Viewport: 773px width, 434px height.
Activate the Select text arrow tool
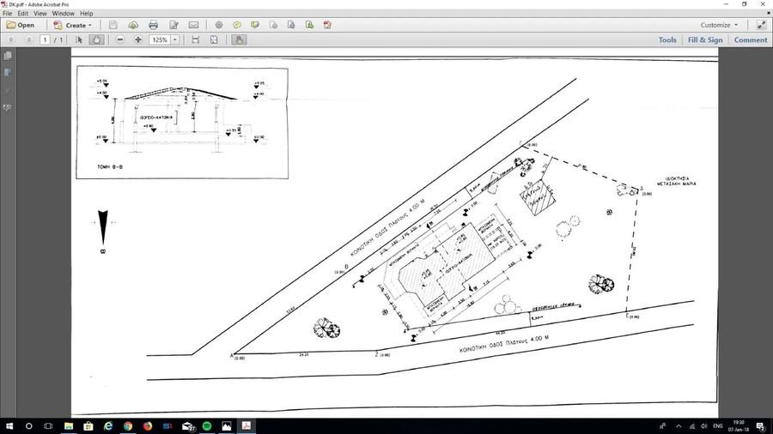(x=80, y=39)
